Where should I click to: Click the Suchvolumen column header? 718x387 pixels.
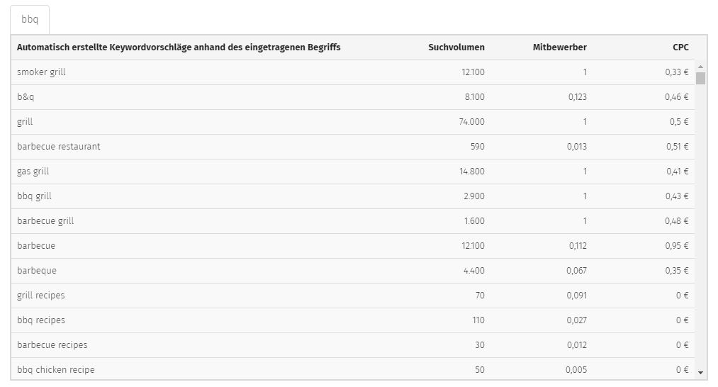(x=456, y=47)
